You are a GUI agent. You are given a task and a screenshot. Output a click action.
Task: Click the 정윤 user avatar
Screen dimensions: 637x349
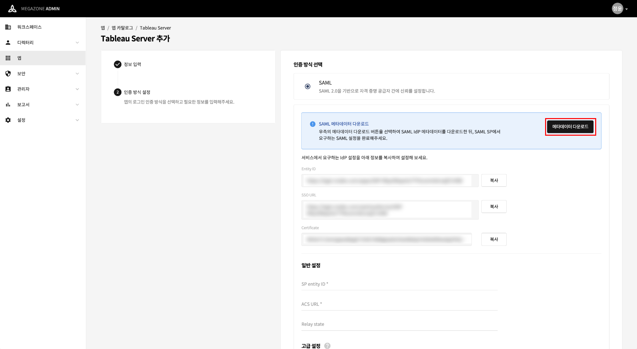(617, 9)
